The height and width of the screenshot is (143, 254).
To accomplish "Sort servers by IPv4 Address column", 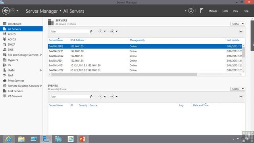I will tap(77, 40).
